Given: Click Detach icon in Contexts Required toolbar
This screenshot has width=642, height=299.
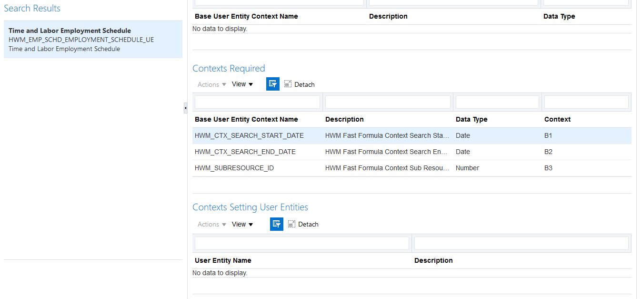Looking at the screenshot, I should point(288,84).
